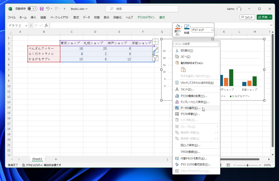
Task: Click the zoom out minus button
Action: [235, 165]
